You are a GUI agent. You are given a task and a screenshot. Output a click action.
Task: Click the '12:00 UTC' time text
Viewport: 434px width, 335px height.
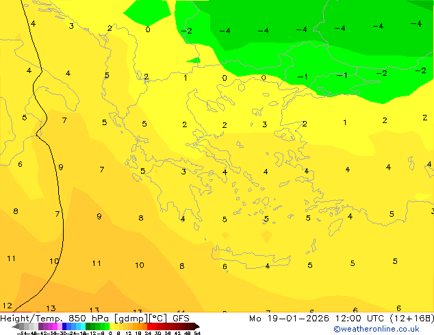(361, 319)
